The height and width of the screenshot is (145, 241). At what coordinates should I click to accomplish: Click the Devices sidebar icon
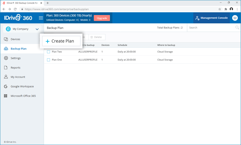6,39
